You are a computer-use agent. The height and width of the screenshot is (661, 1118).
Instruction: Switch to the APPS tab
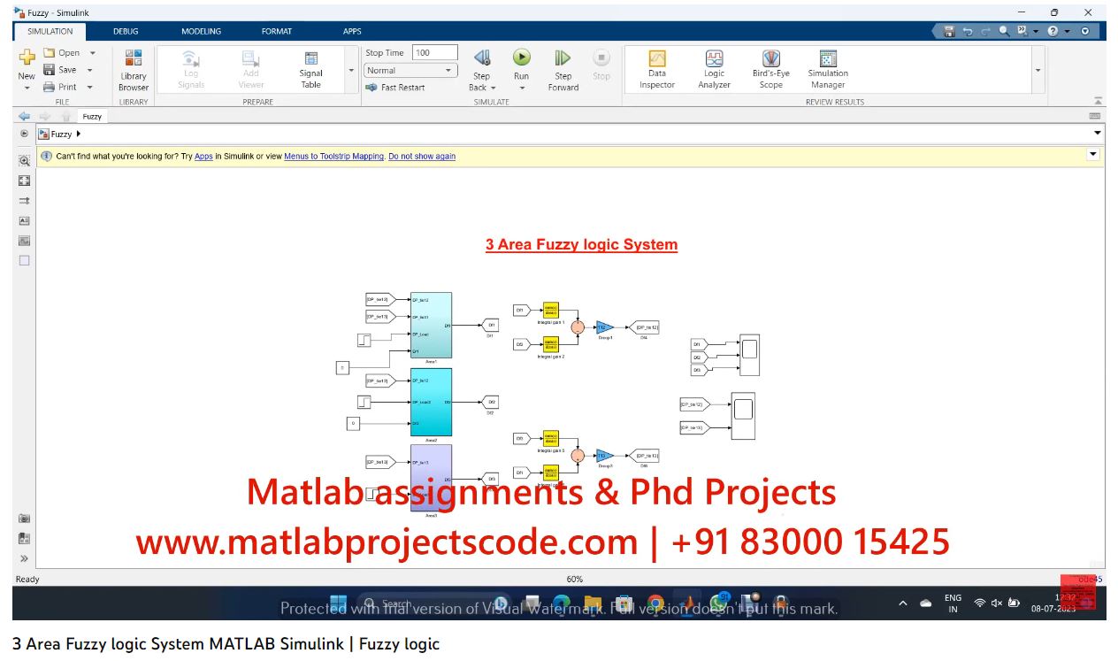pos(352,31)
